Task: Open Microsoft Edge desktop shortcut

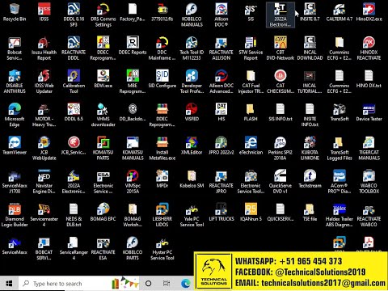Action: (x=15, y=115)
